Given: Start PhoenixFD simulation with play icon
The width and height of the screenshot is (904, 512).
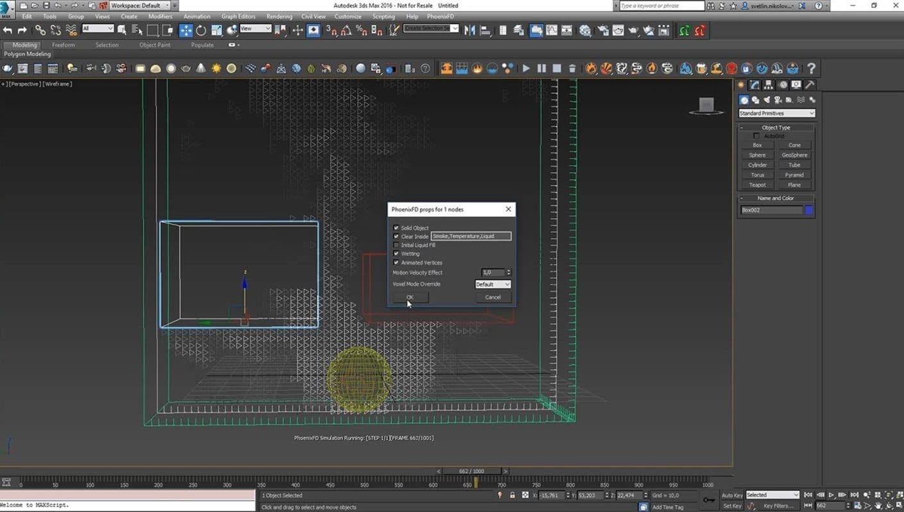Looking at the screenshot, I should (x=526, y=68).
